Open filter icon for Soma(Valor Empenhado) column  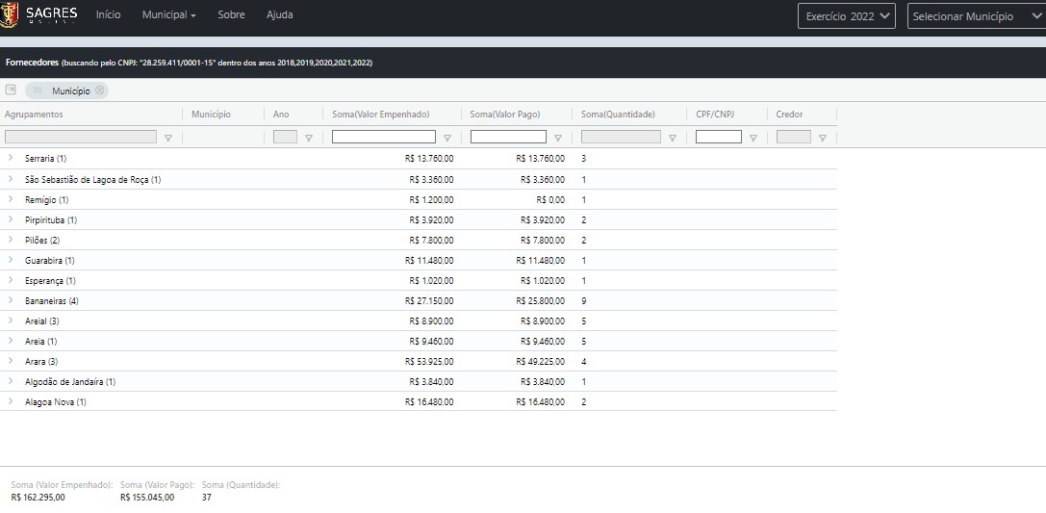click(x=447, y=138)
